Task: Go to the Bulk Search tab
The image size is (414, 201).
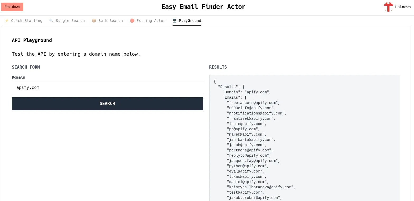Action: tap(110, 21)
